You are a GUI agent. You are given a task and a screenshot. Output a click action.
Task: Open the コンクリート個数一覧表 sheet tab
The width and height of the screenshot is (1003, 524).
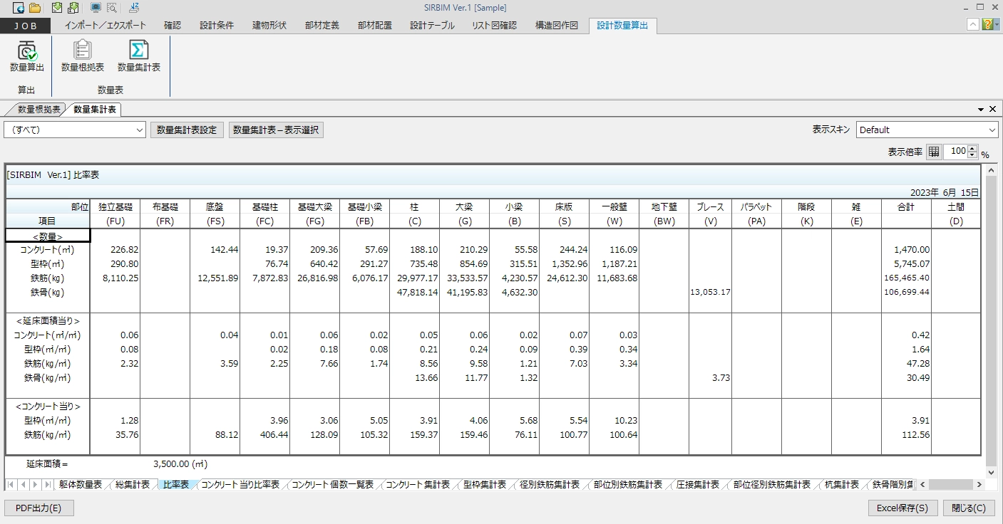point(332,485)
